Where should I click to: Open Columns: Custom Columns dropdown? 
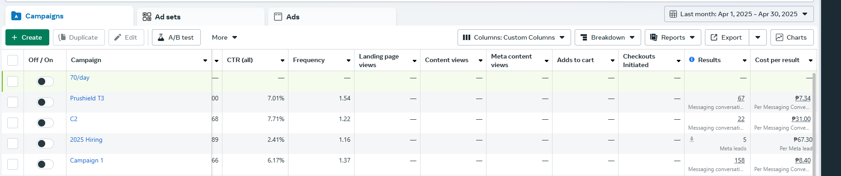(x=514, y=37)
